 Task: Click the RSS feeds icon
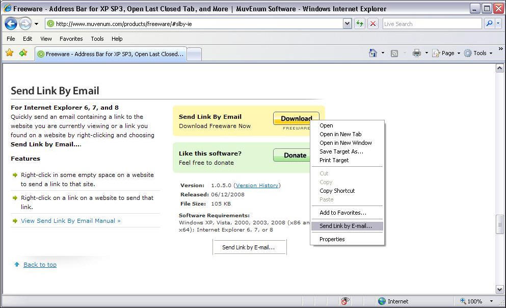(394, 53)
